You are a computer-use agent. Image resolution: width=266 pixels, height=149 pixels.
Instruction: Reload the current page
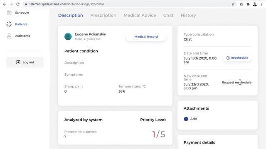[18, 4]
